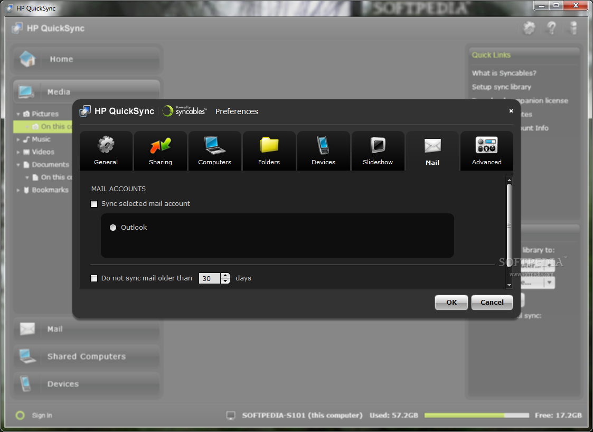Click the Sign In circle icon
This screenshot has height=432, width=593.
pos(20,415)
